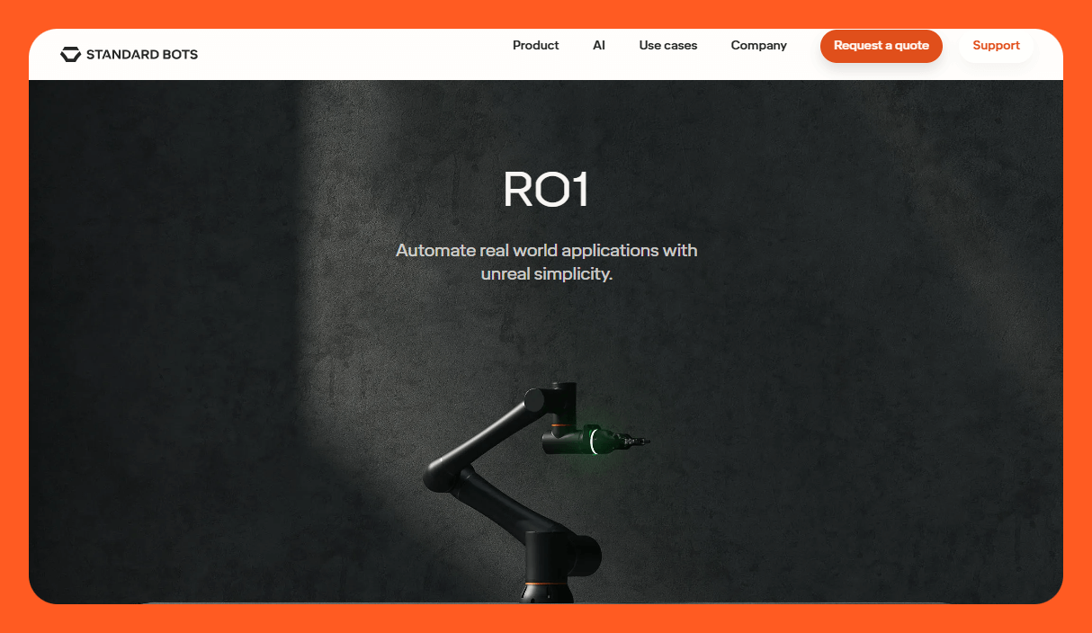Viewport: 1092px width, 633px height.
Task: Expand the Use cases navigation item
Action: [x=667, y=45]
